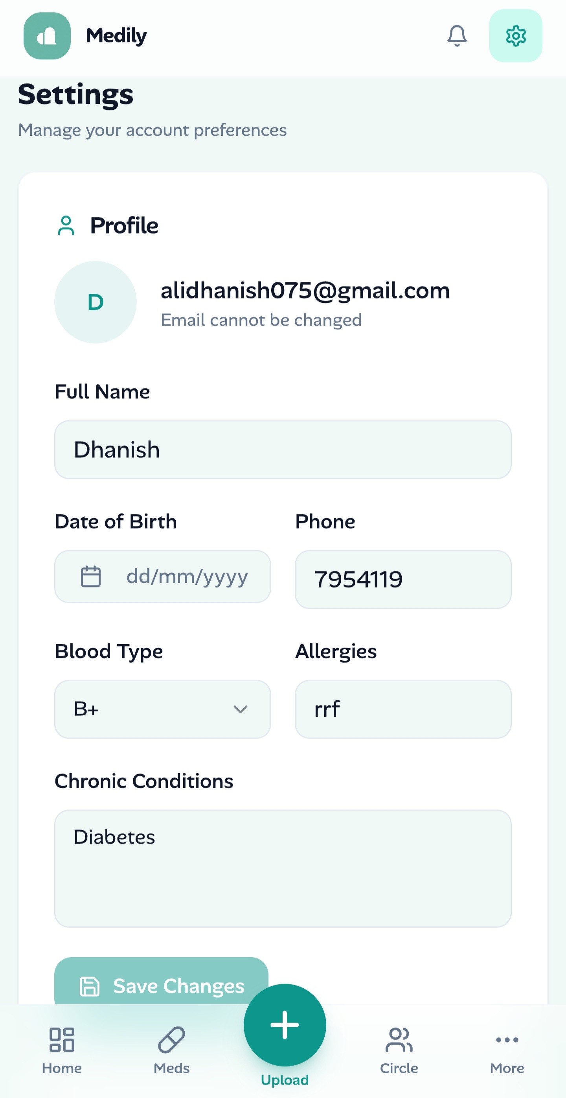Tap the round Upload plus button

285,1024
